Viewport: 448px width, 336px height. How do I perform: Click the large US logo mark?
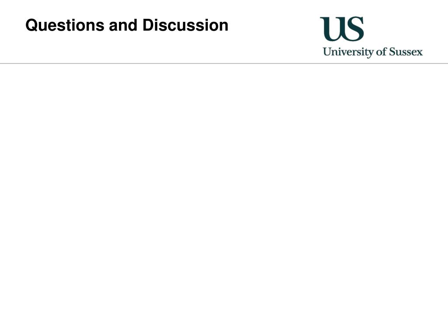tap(342, 29)
